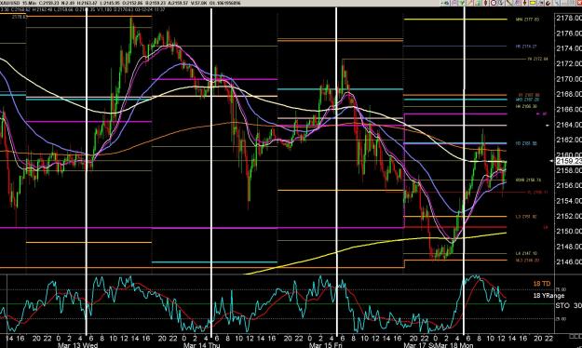Select the white vertical line above Mar 13 Wed
Viewport: 582px width, 348px height.
(x=87, y=170)
